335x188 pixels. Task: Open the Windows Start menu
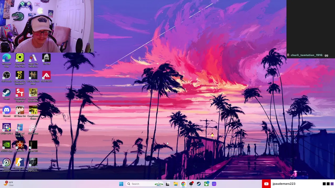[121, 184]
